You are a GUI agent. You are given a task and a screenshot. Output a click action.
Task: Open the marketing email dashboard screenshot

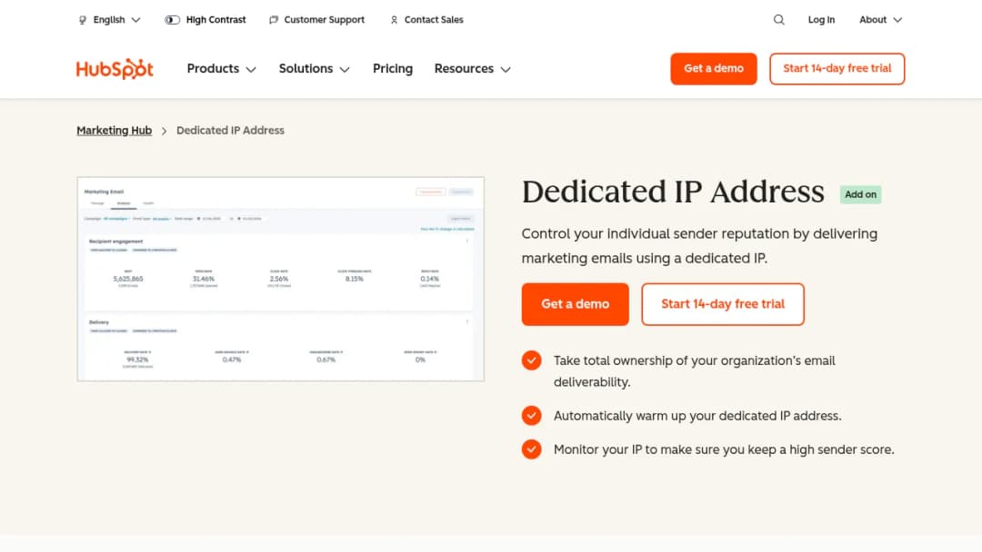coord(281,279)
